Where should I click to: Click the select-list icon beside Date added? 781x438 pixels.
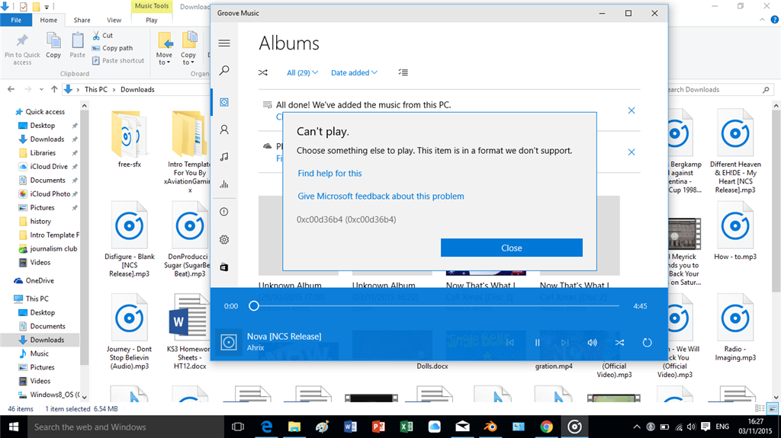403,72
